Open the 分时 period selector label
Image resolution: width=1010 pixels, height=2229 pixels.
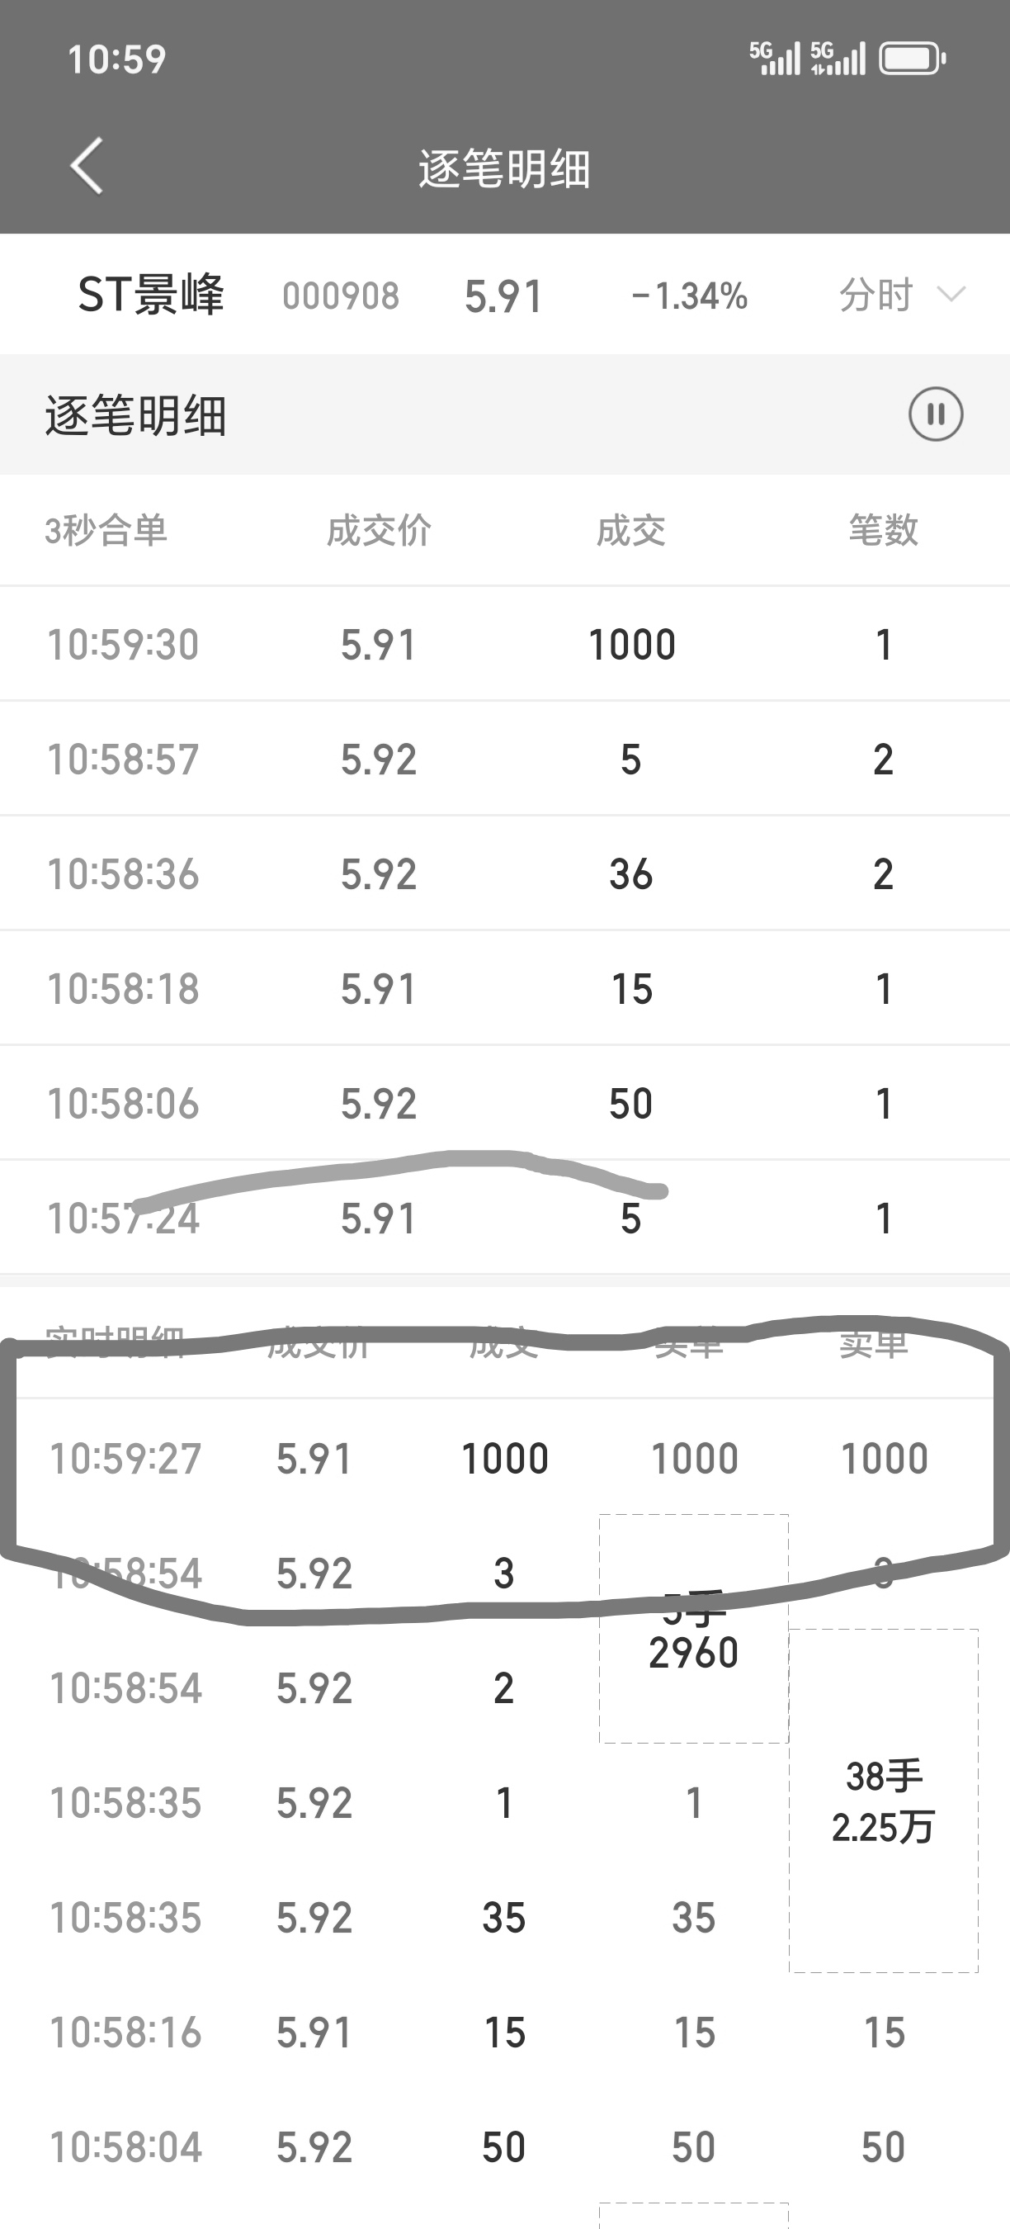click(x=876, y=295)
